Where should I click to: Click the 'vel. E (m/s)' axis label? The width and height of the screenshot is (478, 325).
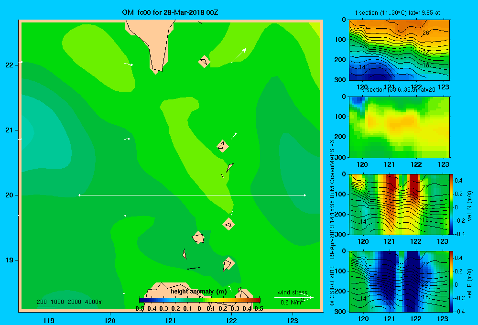(x=470, y=283)
